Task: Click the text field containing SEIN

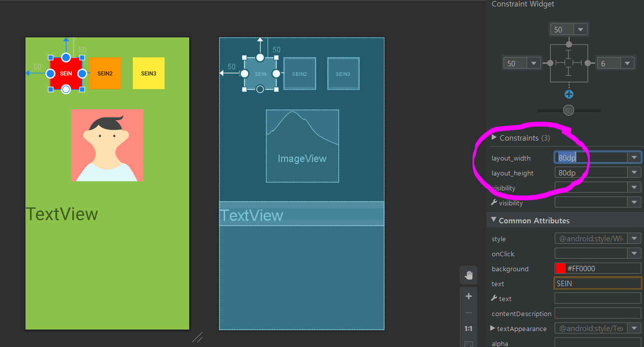Action: [x=598, y=283]
